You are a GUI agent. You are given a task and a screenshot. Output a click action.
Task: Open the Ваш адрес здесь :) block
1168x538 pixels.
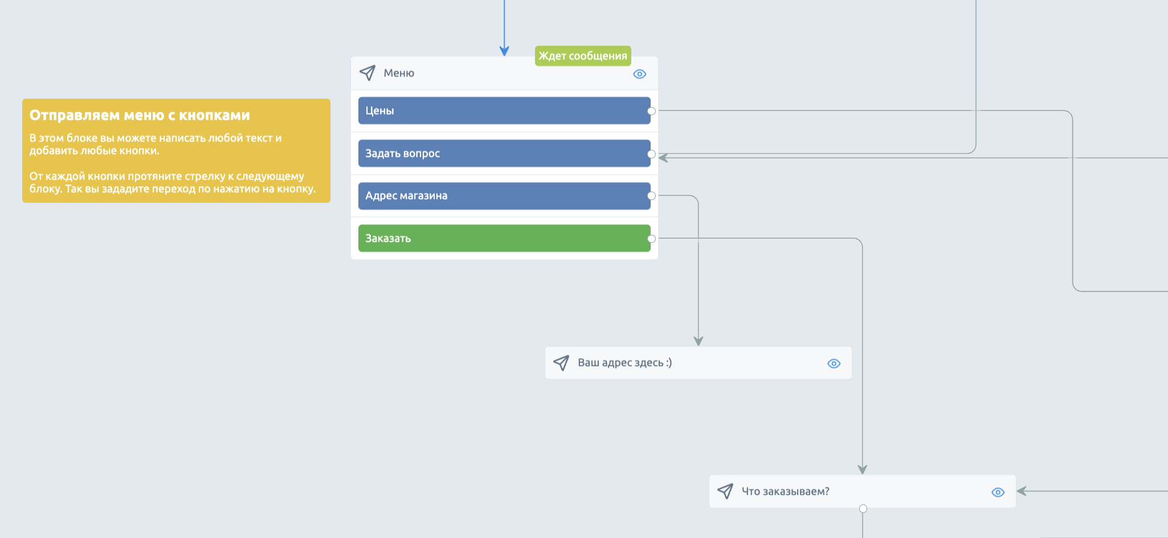(699, 363)
